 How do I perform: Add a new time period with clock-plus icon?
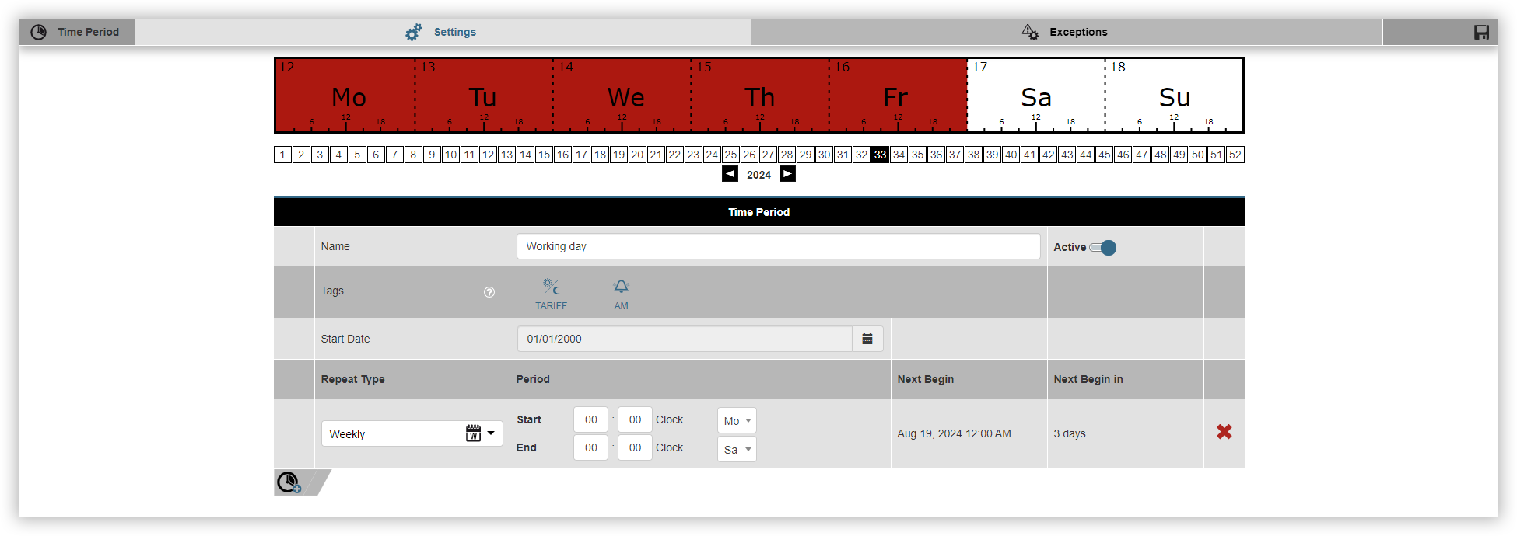(289, 482)
